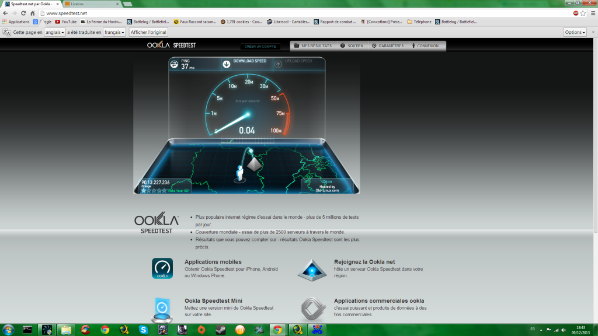Click the translate icon in the translation bar

[x=7, y=33]
